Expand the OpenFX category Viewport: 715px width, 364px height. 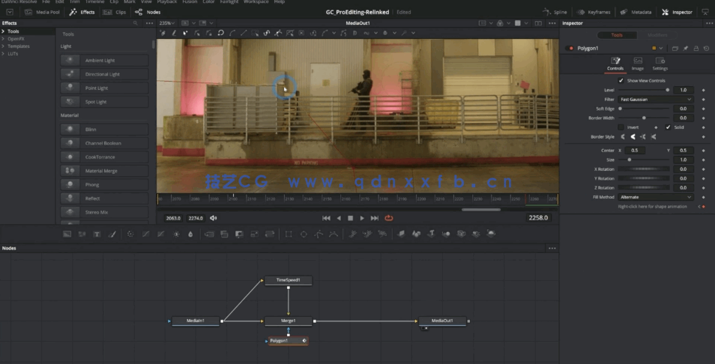click(3, 39)
